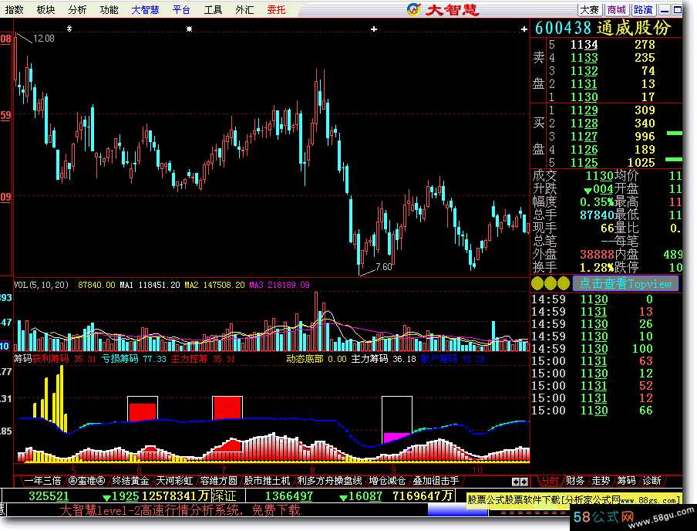Open the 板块 menu
Screen dimensions: 697x531
(x=45, y=9)
